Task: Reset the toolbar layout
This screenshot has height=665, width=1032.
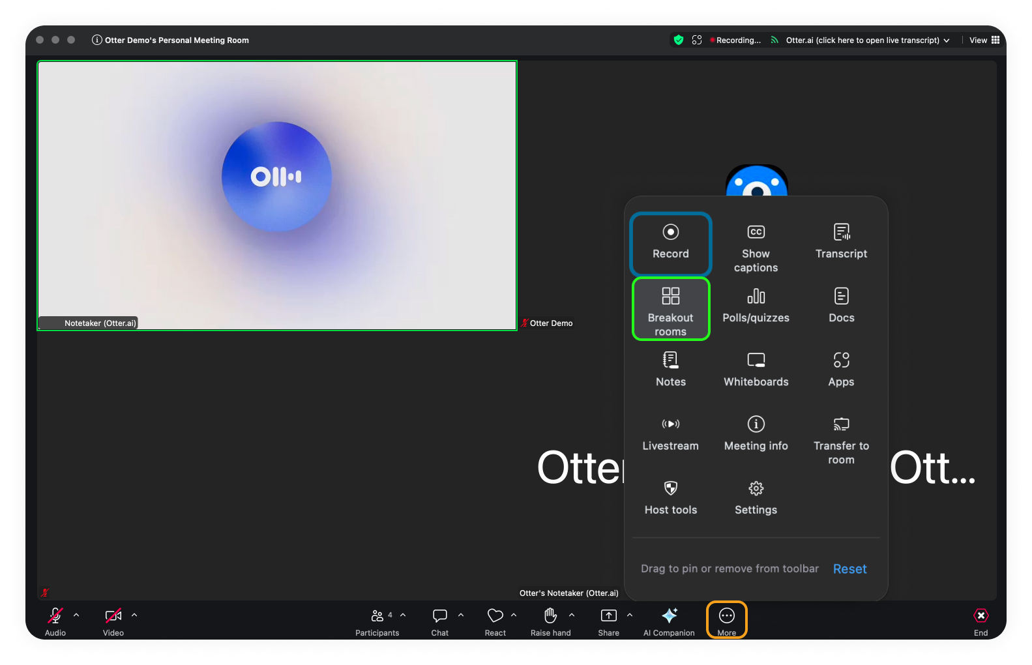Action: tap(849, 569)
